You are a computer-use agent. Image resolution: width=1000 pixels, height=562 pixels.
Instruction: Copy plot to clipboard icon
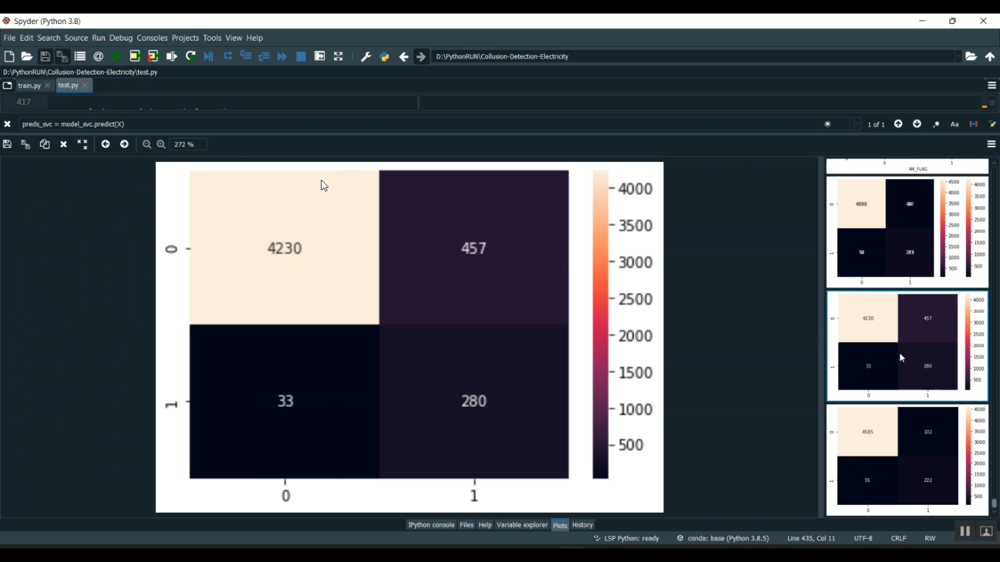tap(45, 144)
